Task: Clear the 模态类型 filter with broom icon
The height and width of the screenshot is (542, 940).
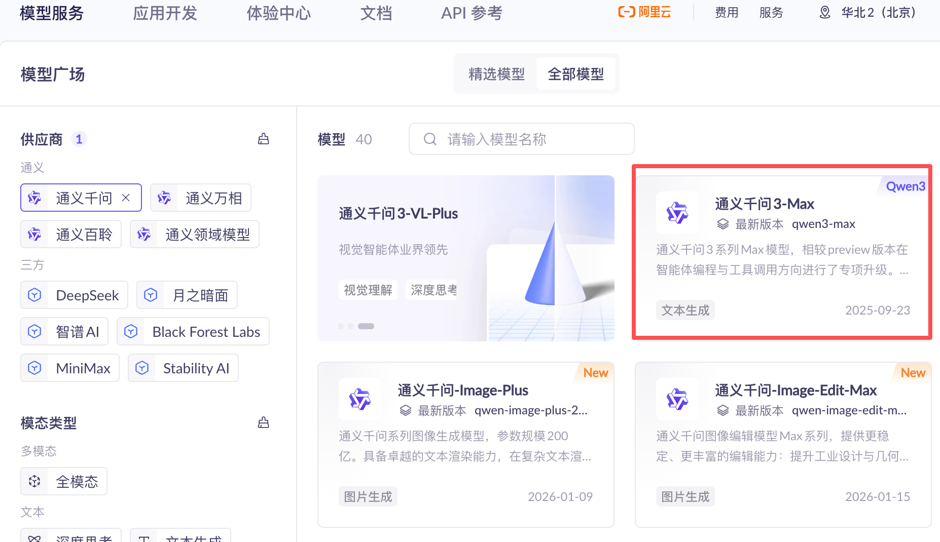Action: [x=263, y=422]
